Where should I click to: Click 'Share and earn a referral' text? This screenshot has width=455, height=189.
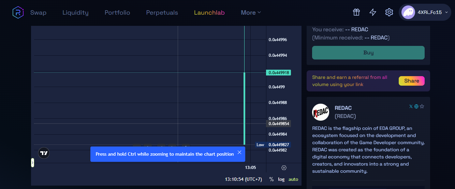tap(350, 81)
